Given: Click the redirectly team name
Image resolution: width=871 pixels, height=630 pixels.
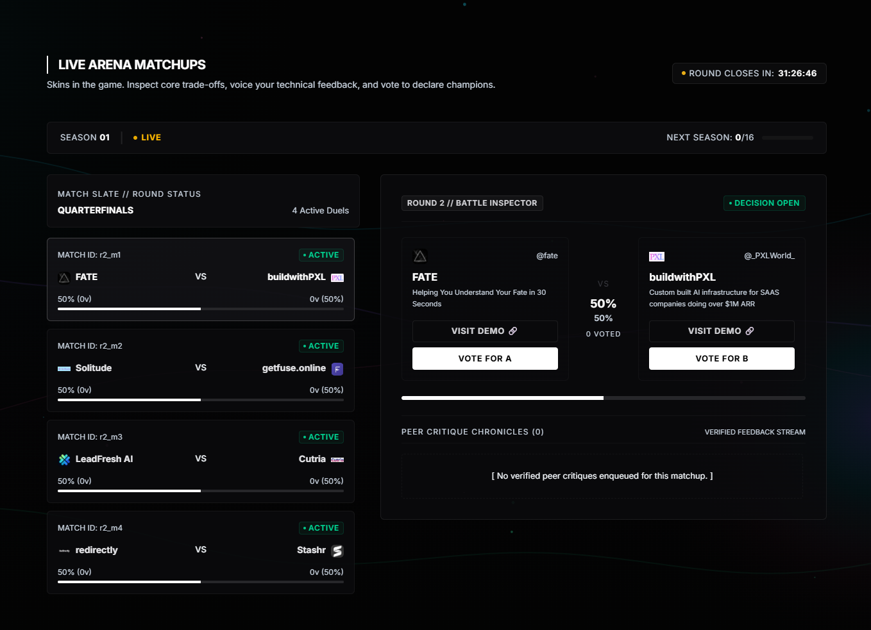Looking at the screenshot, I should click(97, 550).
